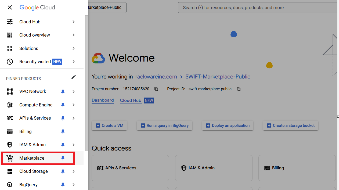Screen dimensions: 339x190
Task: Click the BigQuery icon
Action: (x=10, y=185)
